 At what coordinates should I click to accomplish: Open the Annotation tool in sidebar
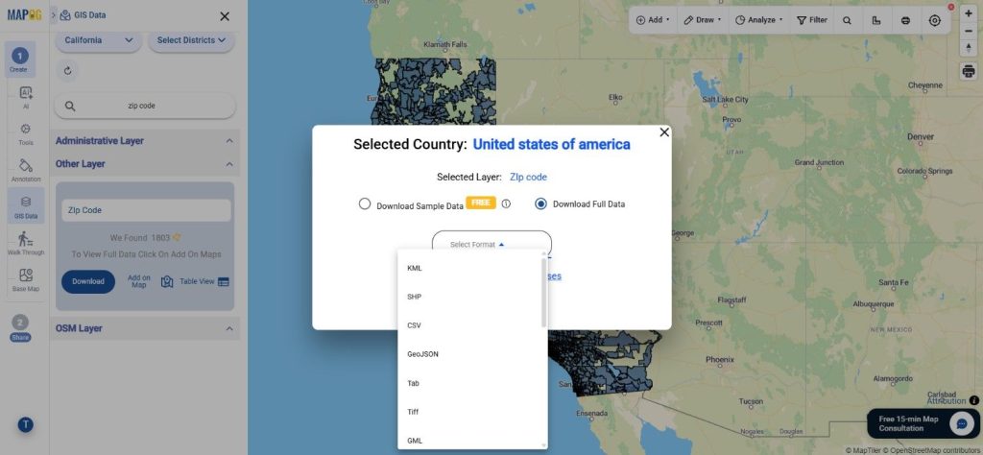coord(26,171)
